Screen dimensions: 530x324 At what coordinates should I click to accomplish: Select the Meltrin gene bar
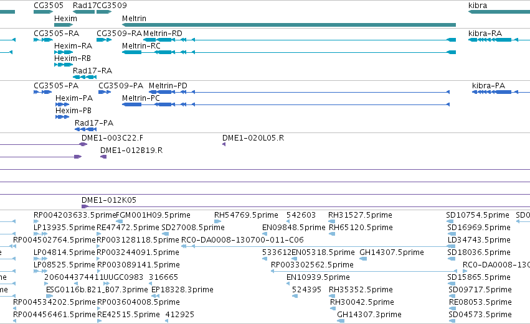coord(288,25)
